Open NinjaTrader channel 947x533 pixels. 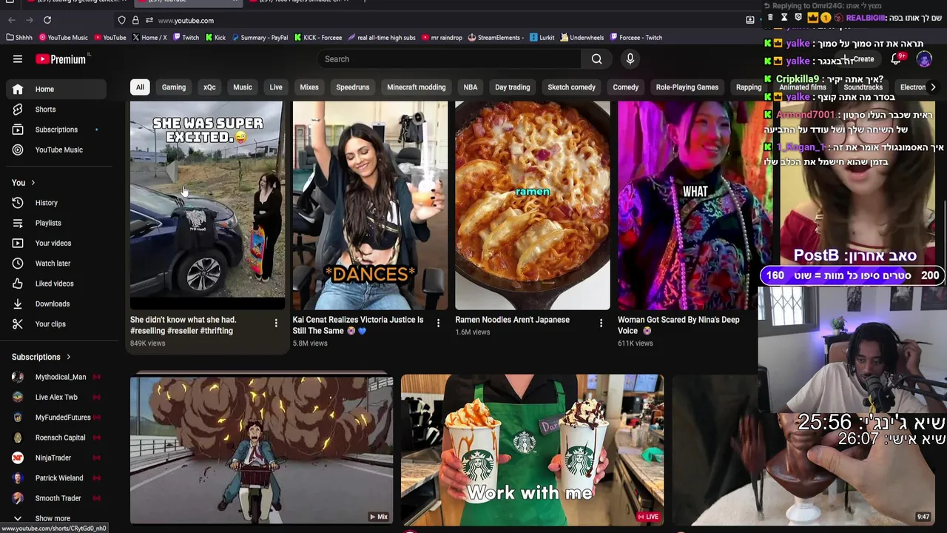(x=58, y=457)
